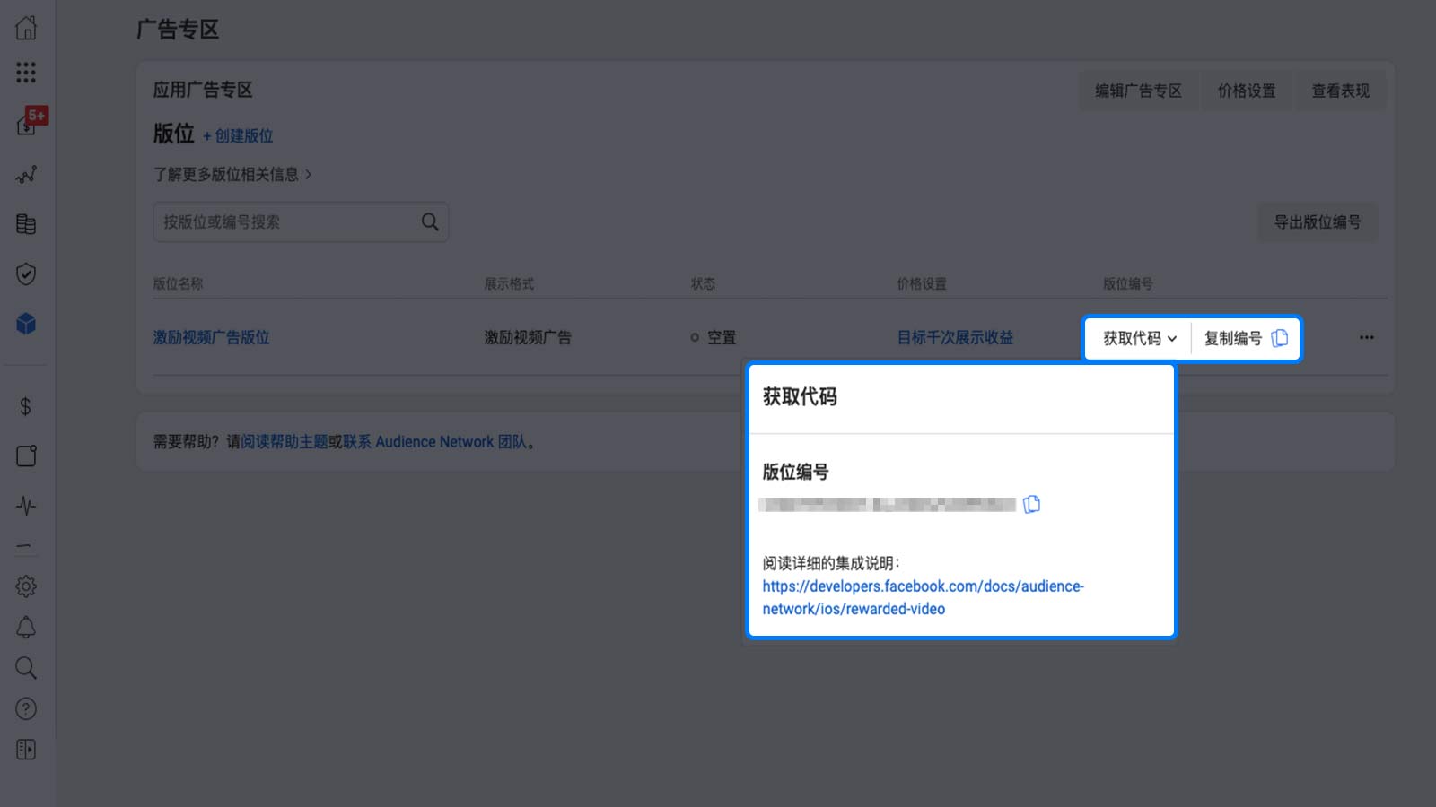Open the 目标千次展示收益 link
Image resolution: width=1436 pixels, height=807 pixels.
[955, 337]
